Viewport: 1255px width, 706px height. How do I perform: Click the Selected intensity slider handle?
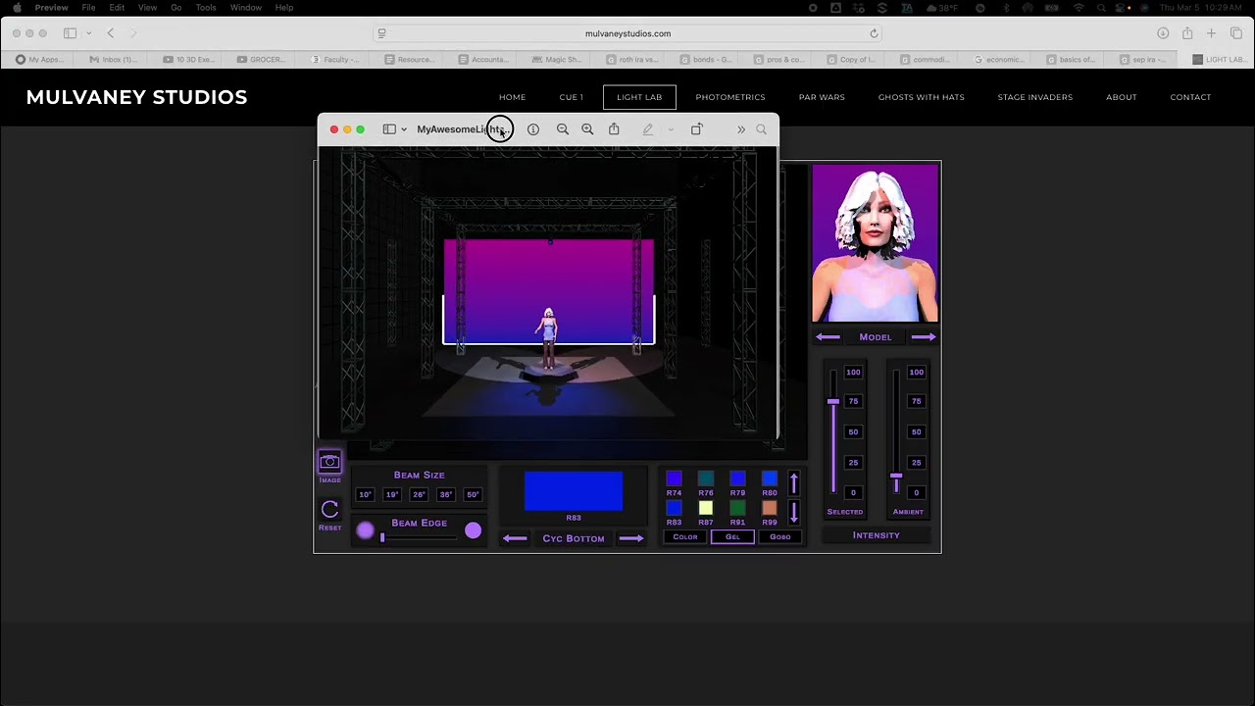tap(833, 402)
